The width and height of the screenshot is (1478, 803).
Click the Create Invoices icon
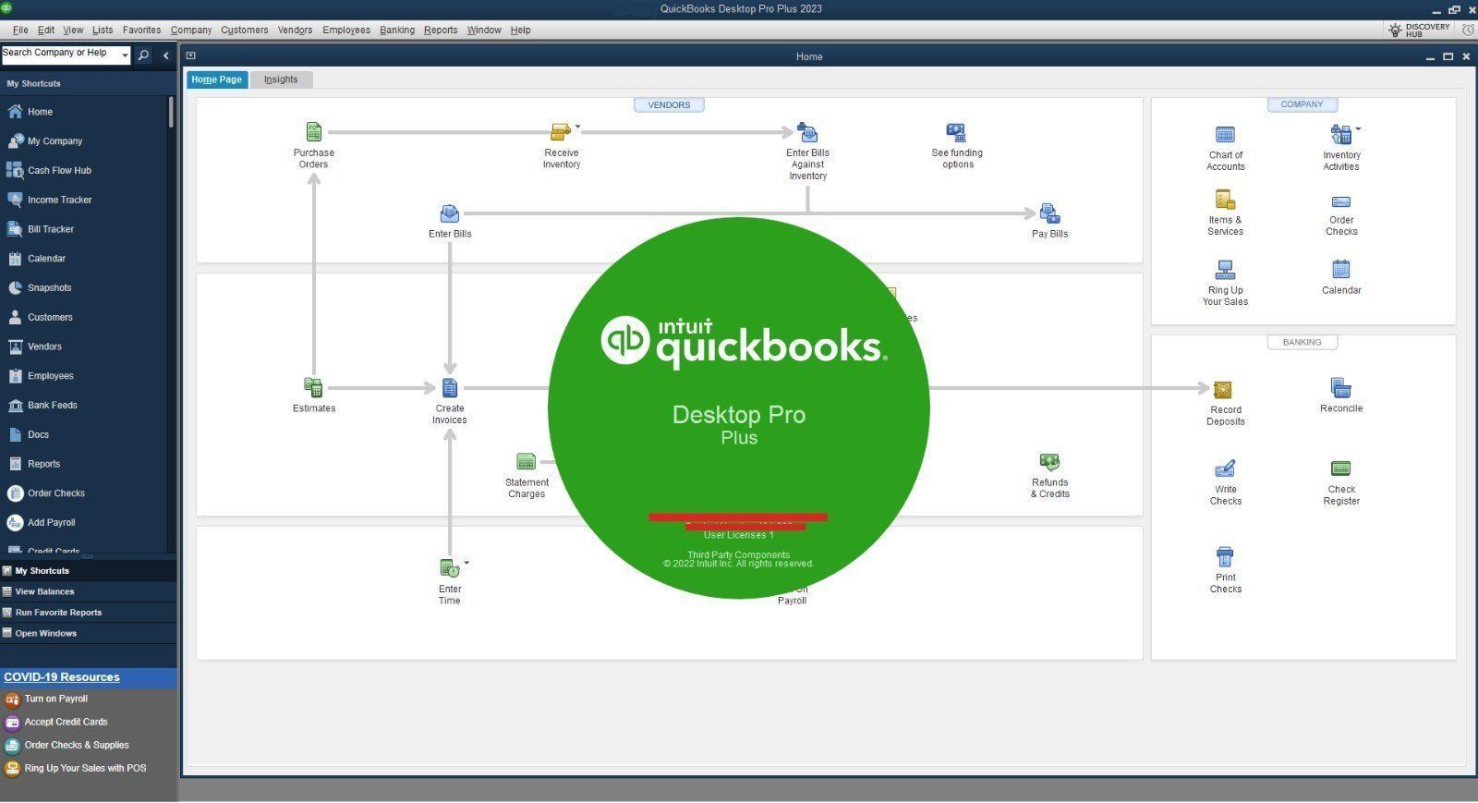coord(450,387)
